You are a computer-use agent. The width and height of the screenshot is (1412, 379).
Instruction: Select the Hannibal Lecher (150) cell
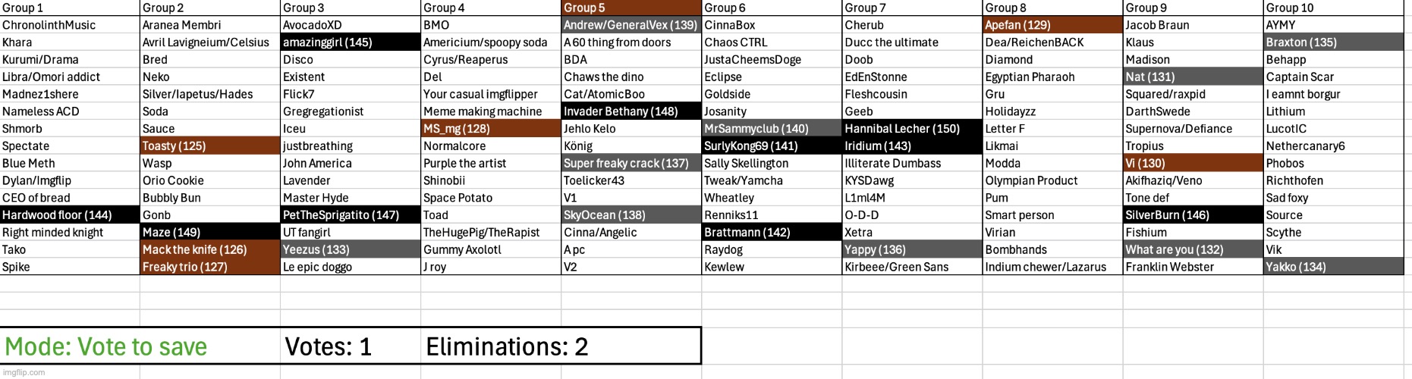click(x=912, y=129)
